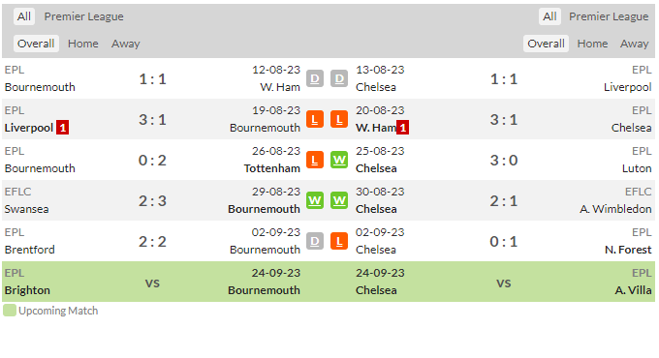
Task: Select the left panel All filter
Action: (x=24, y=16)
